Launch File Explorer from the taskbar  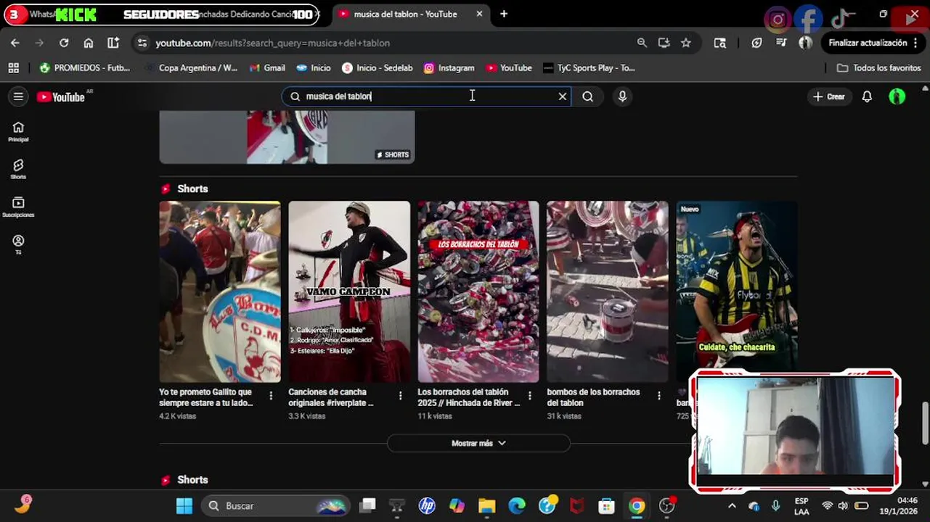tap(486, 505)
